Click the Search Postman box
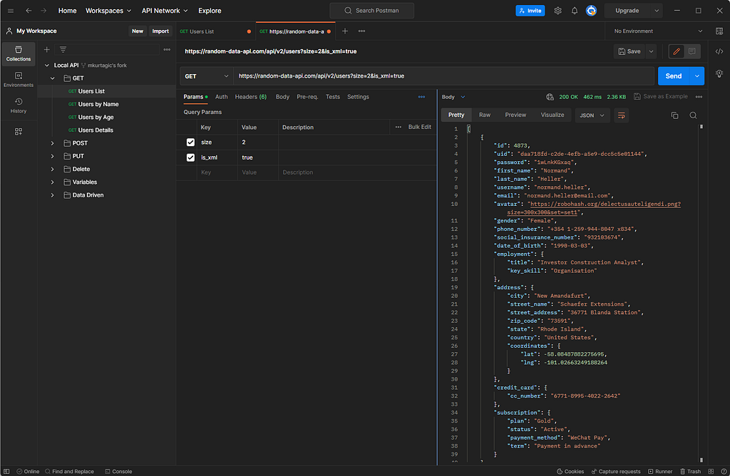 [x=371, y=11]
